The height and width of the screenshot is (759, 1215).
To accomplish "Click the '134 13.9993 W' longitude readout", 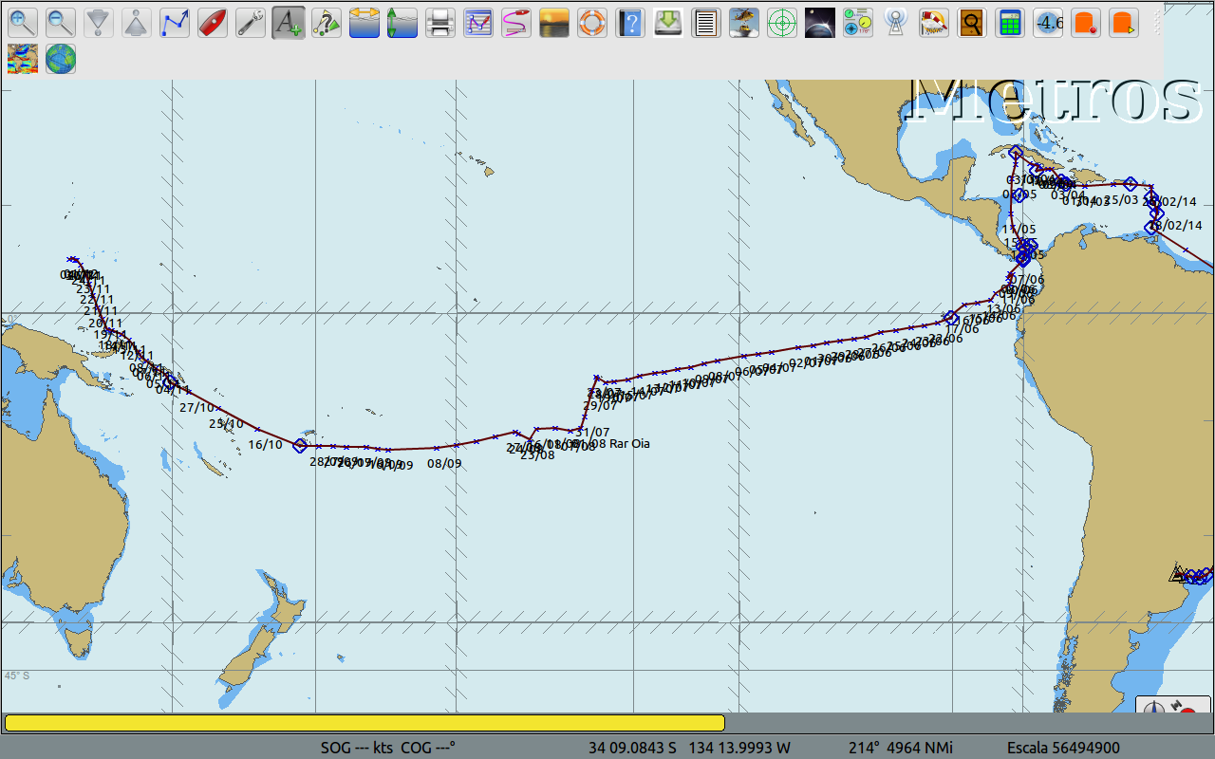I will pyautogui.click(x=741, y=748).
